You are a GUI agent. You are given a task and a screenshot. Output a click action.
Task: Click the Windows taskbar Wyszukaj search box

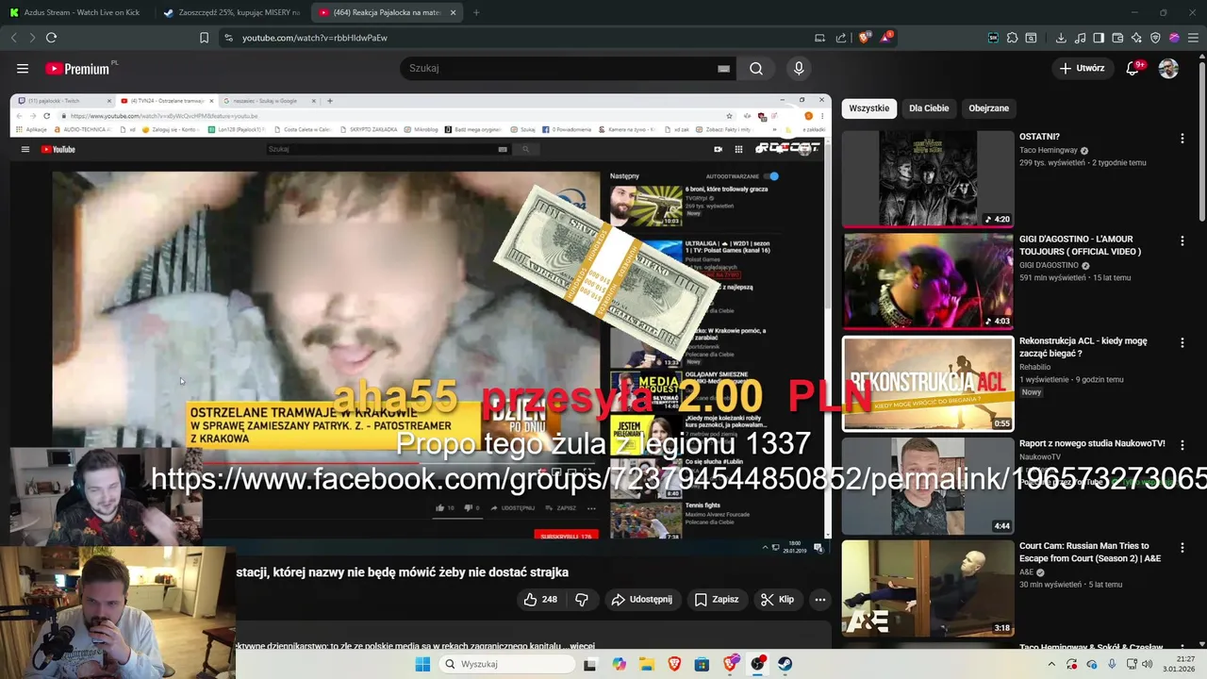[x=507, y=664]
